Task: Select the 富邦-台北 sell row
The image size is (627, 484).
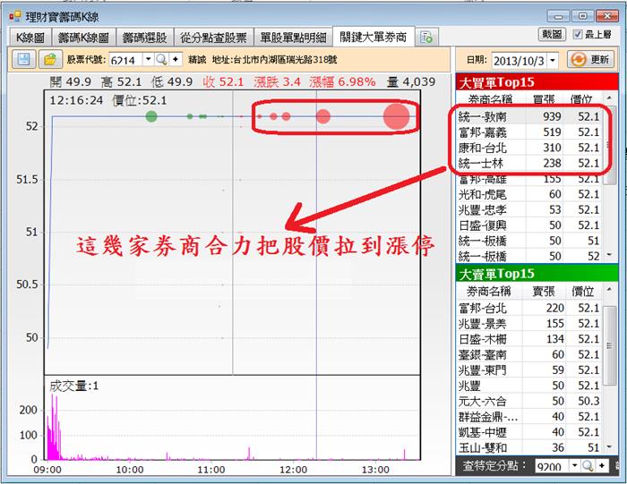Action: pyautogui.click(x=529, y=309)
